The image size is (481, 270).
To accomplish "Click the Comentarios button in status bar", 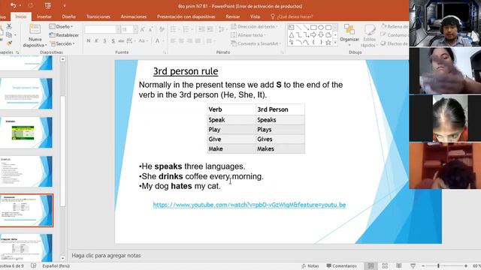I will click(x=341, y=266).
